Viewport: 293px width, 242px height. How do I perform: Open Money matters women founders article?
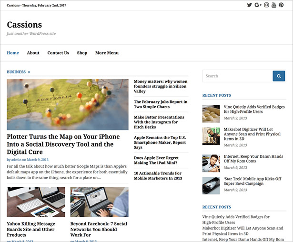pyautogui.click(x=161, y=86)
